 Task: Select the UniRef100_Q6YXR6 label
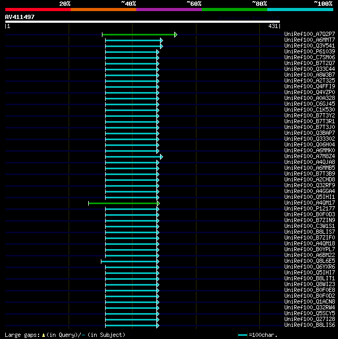309,267
